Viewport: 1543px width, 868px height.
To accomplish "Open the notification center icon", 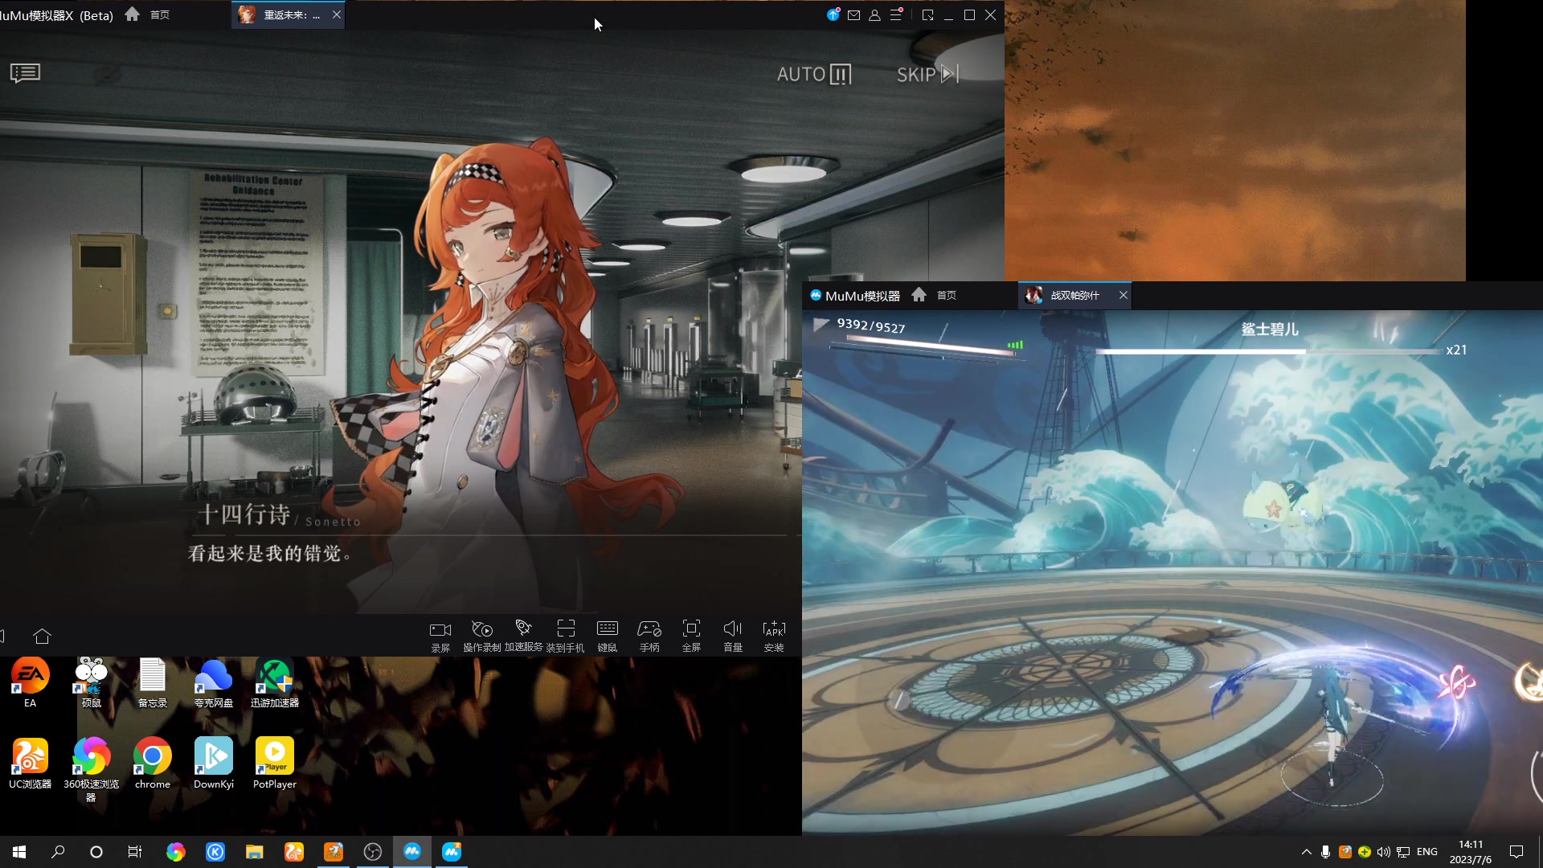I will (x=1516, y=852).
